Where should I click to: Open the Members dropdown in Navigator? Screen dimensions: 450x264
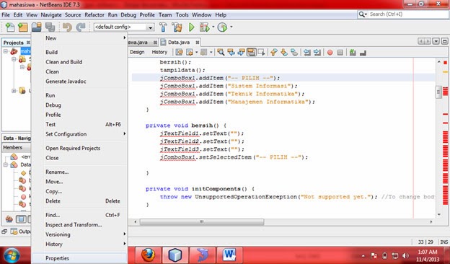pyautogui.click(x=17, y=147)
